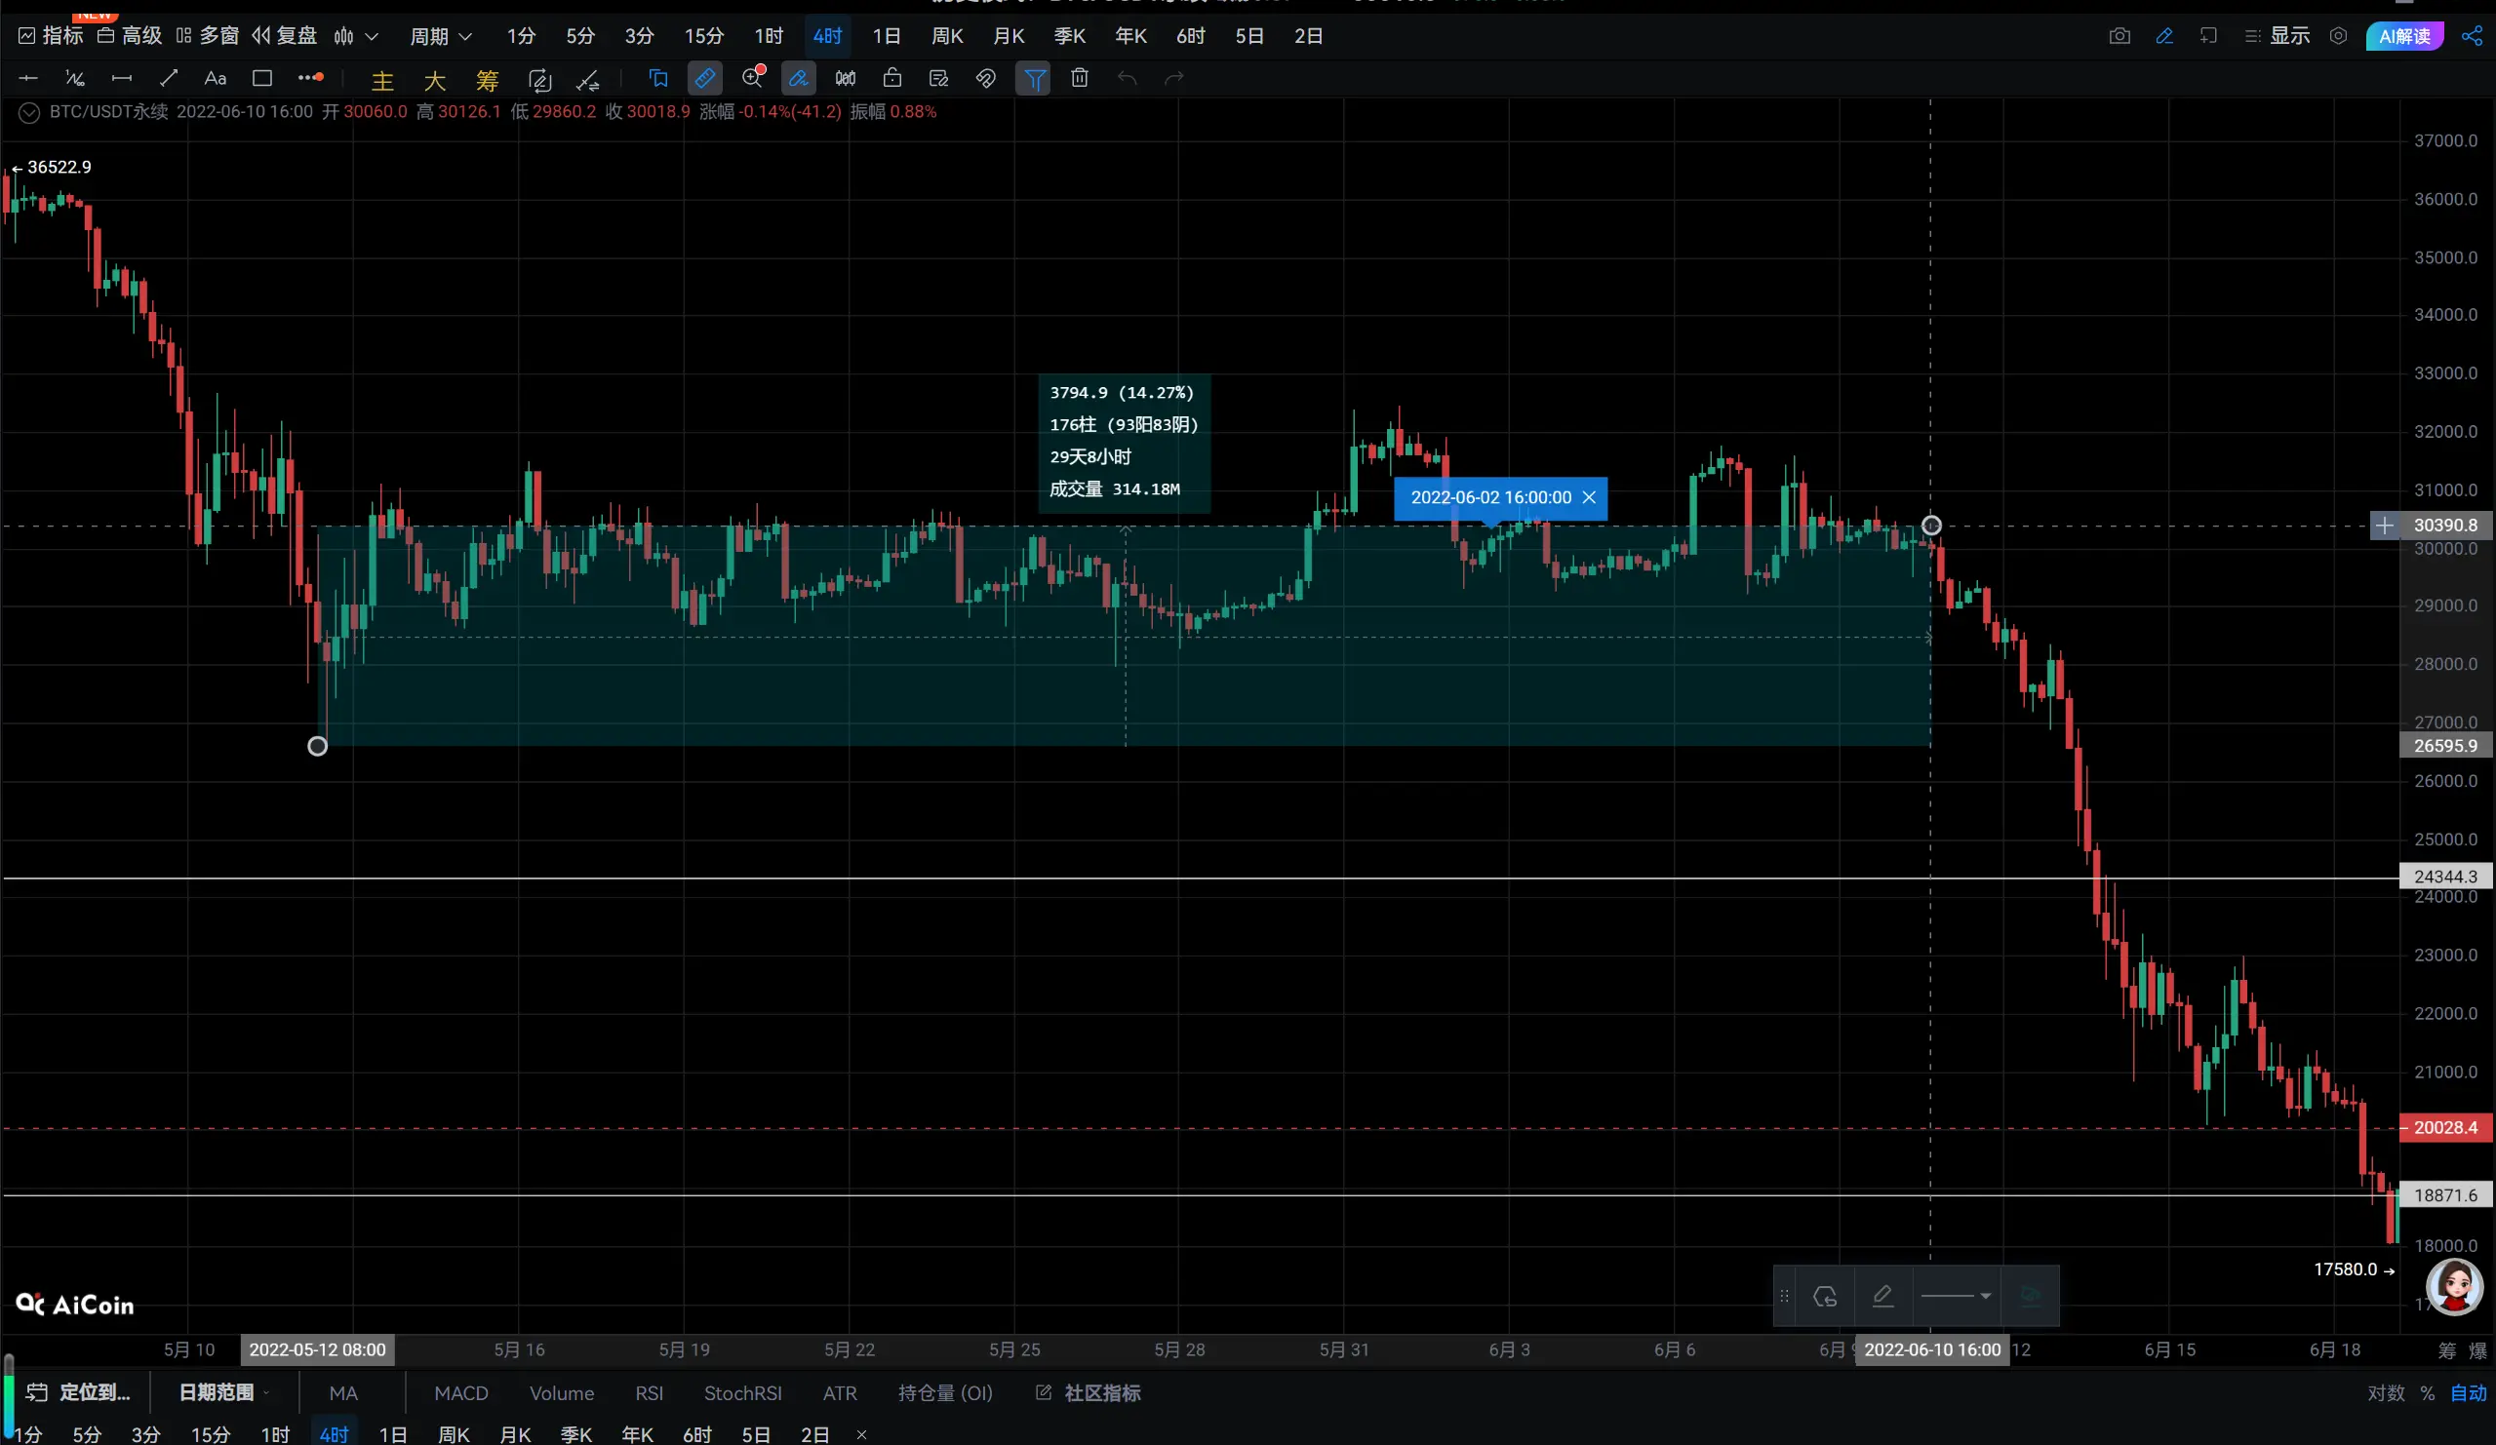
Task: Click the AI解读 button
Action: click(2404, 37)
